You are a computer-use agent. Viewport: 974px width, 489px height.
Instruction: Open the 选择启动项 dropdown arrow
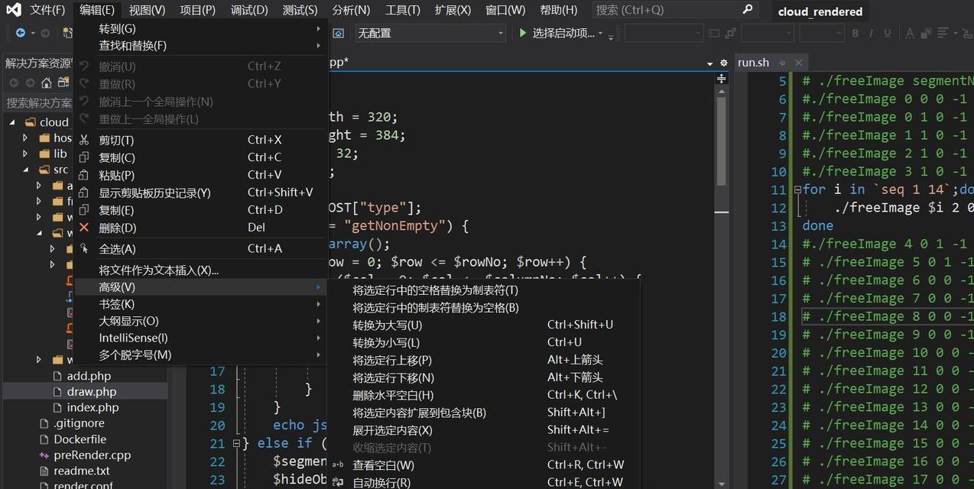[x=600, y=34]
